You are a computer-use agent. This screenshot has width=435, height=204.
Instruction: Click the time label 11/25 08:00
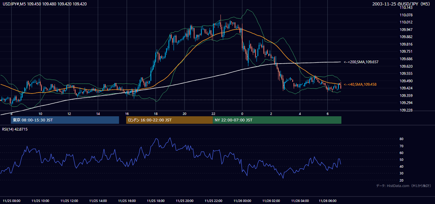[x=12, y=201]
